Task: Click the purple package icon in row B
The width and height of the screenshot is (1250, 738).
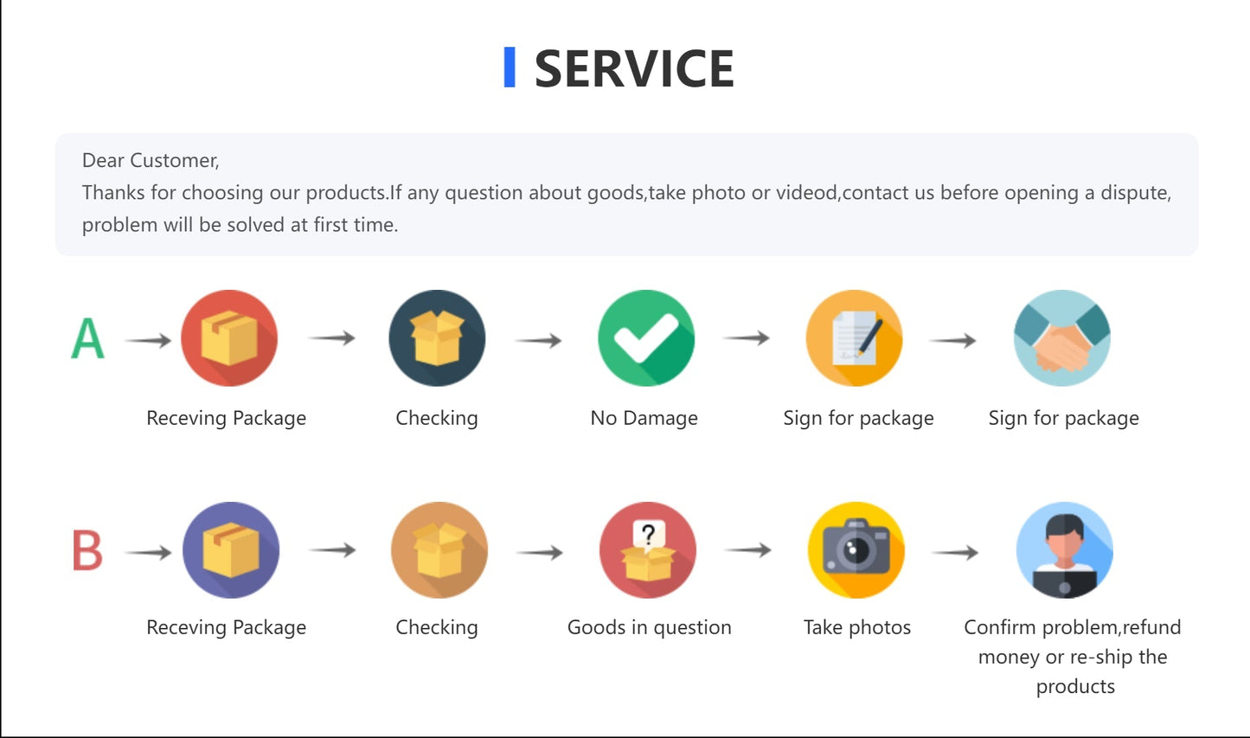Action: 231,550
